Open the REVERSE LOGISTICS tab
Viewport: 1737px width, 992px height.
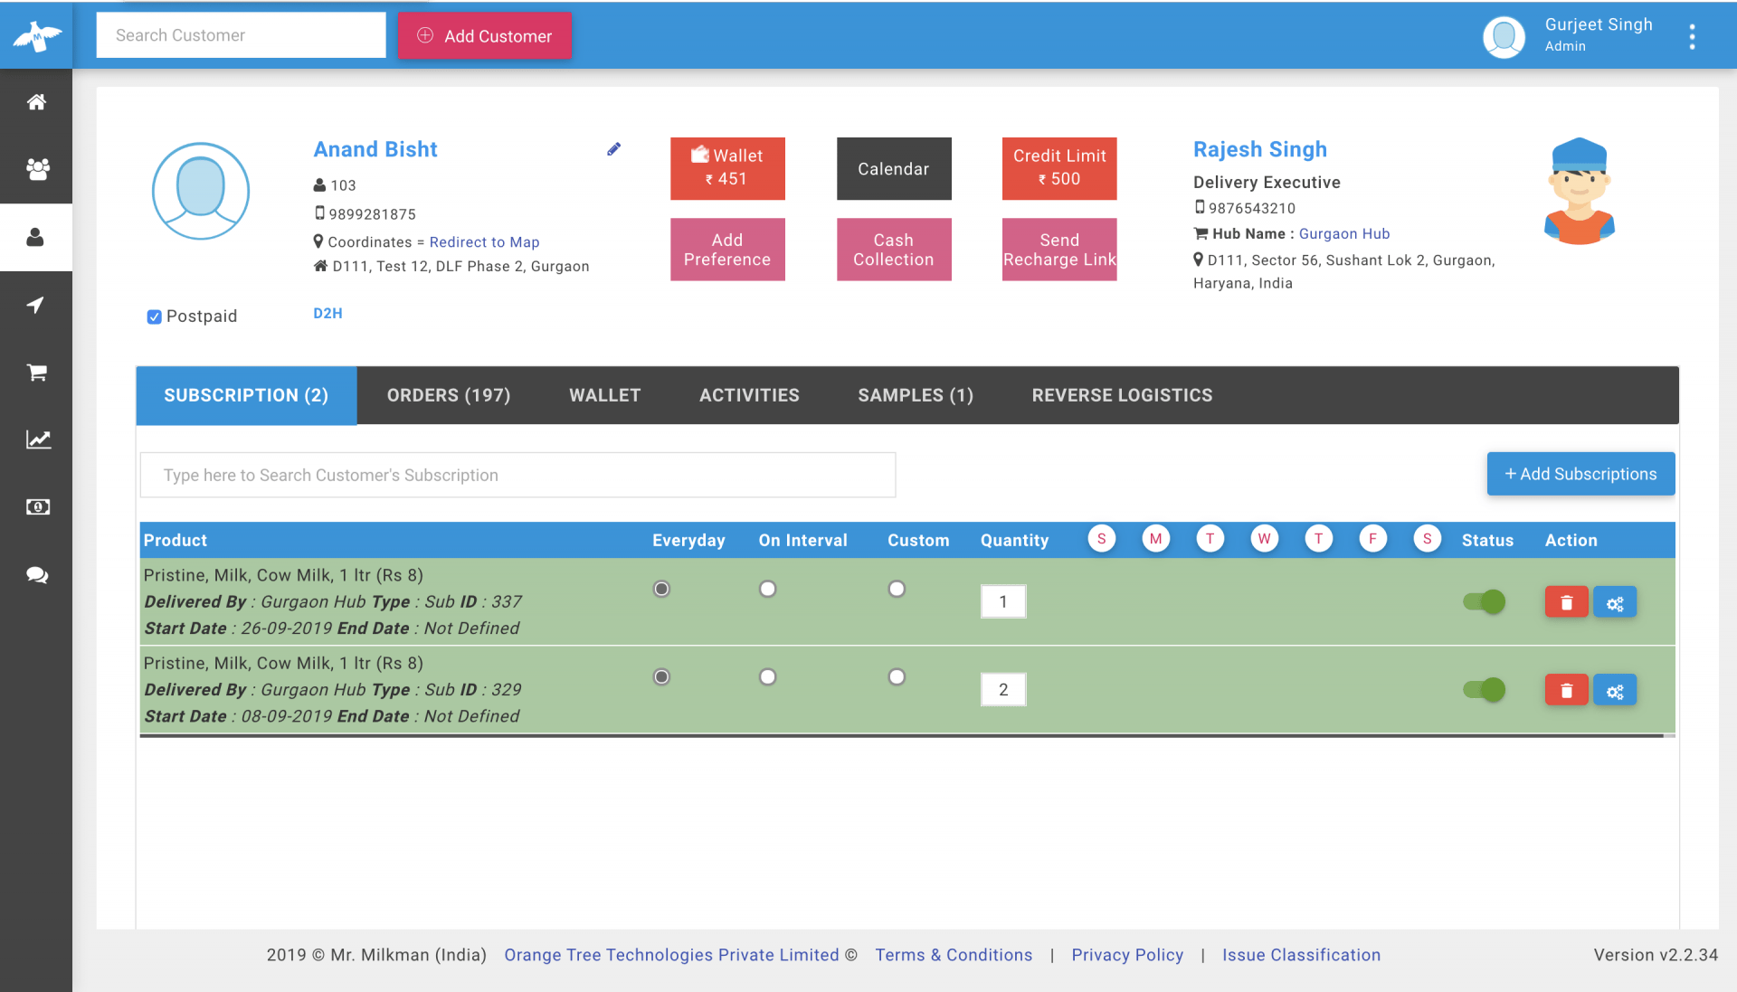tap(1122, 395)
